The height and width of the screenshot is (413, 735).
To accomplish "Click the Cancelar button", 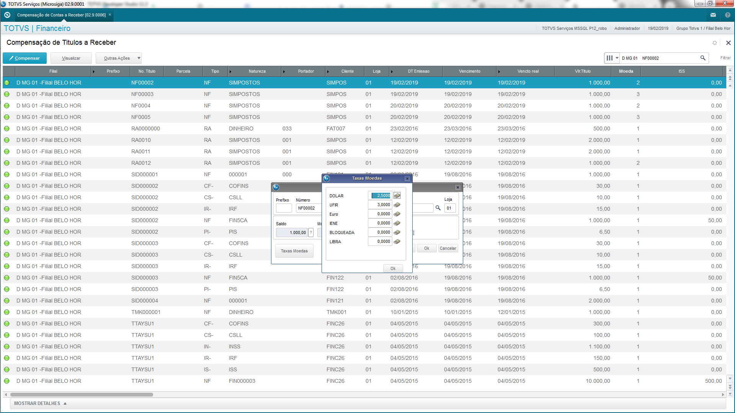I will 448,248.
